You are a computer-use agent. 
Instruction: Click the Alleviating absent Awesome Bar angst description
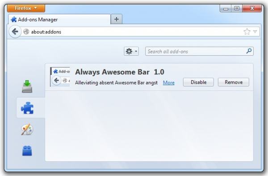(x=116, y=83)
